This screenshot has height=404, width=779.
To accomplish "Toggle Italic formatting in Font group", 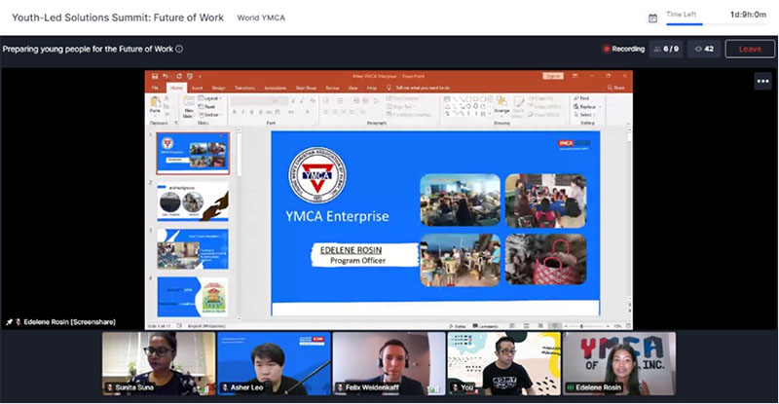I will [x=242, y=112].
